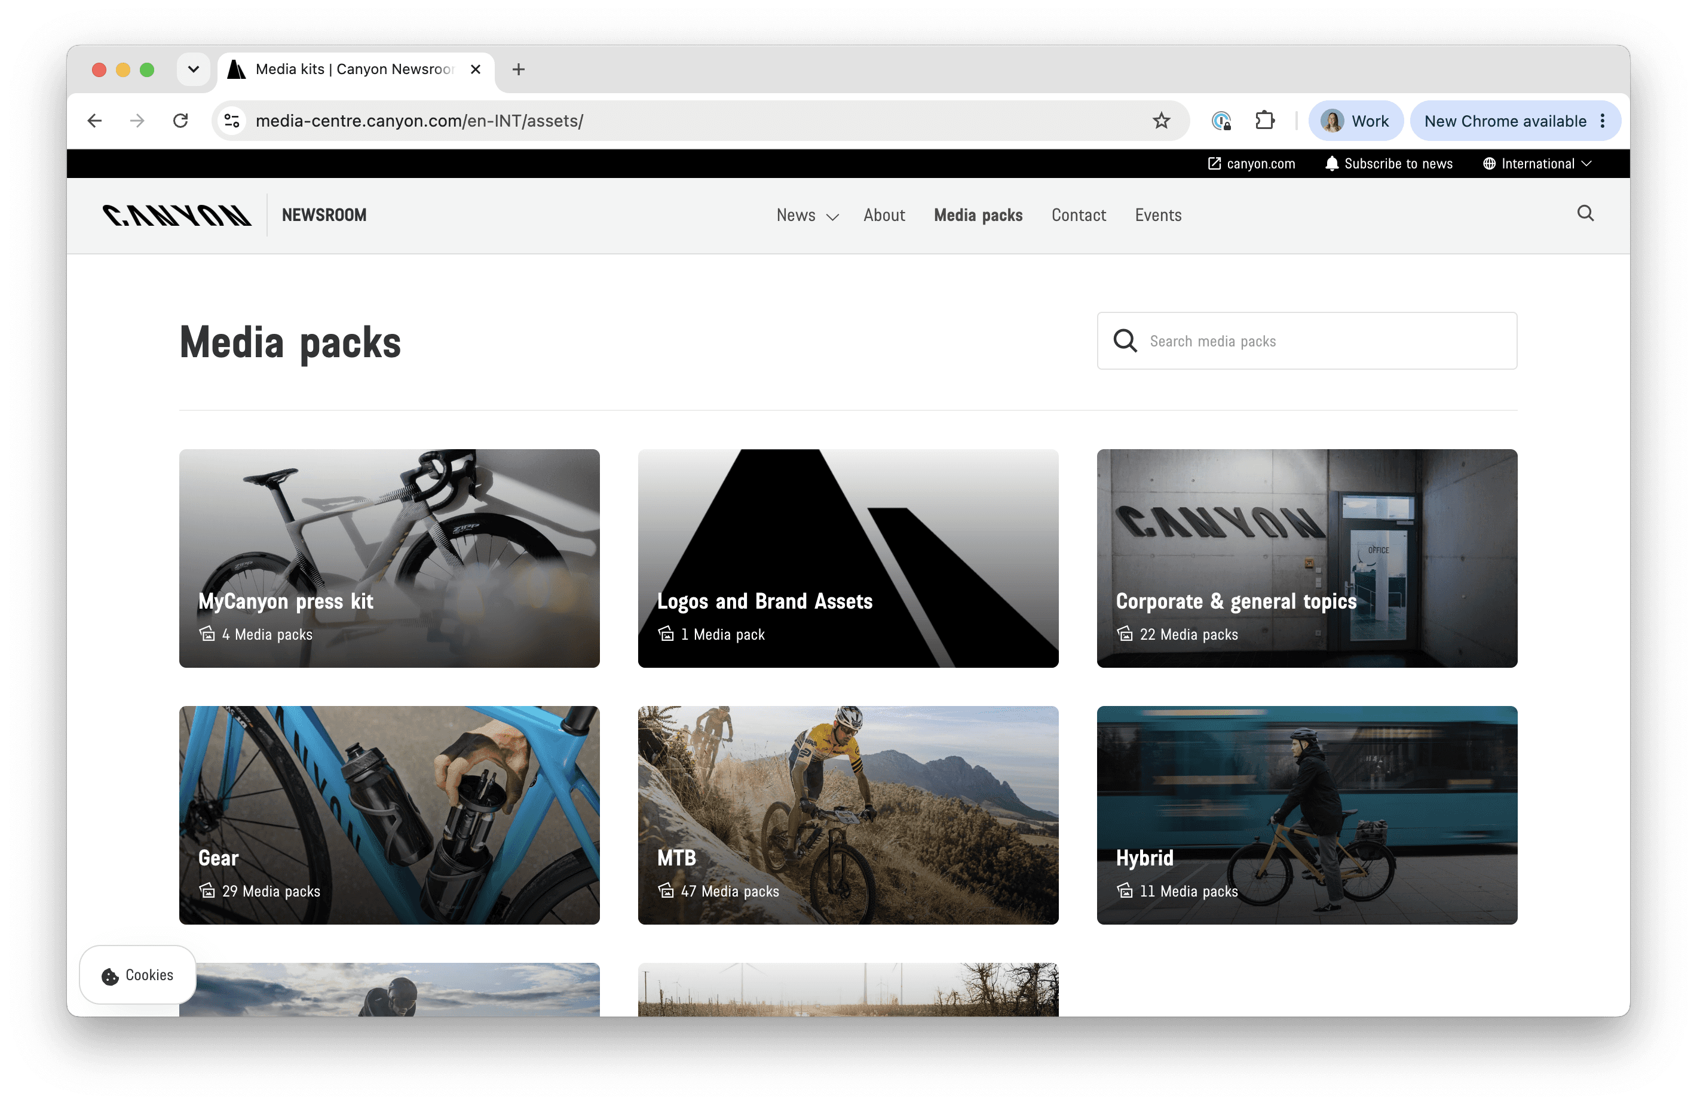Open the MyCanyon press kit card
Viewport: 1697px width, 1105px height.
tap(390, 558)
